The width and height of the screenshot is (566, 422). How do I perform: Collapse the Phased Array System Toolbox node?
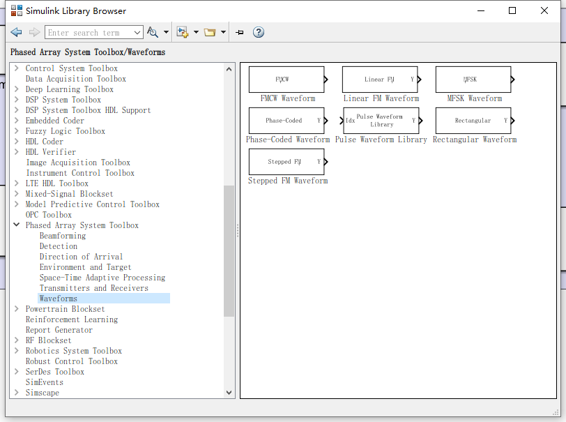click(16, 225)
